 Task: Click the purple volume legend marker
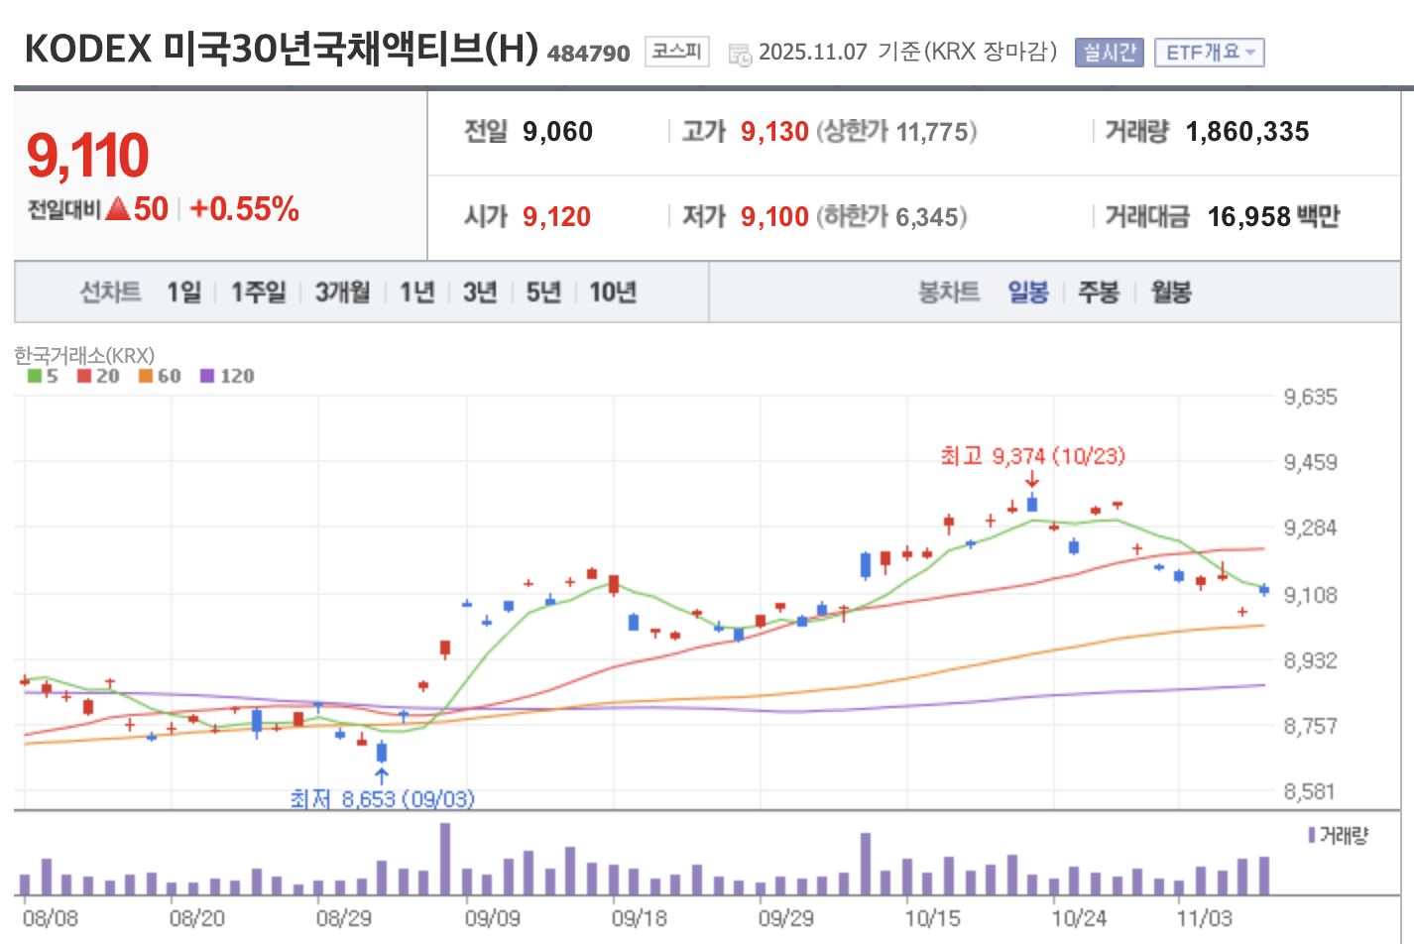click(1312, 835)
